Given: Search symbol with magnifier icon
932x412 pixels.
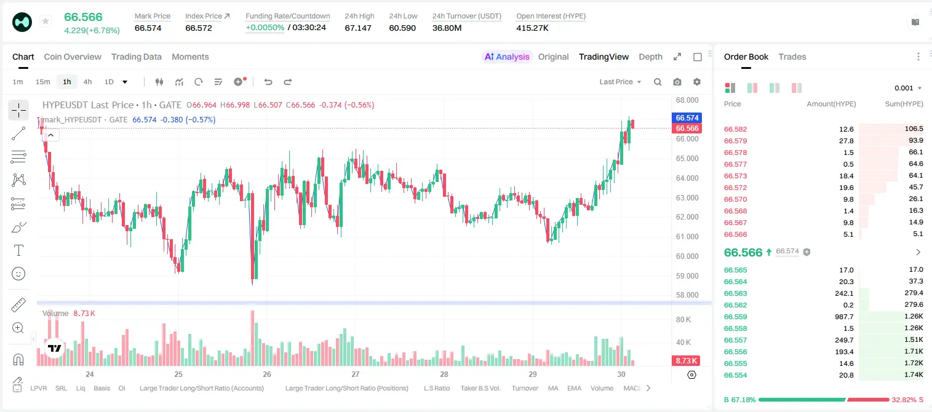Looking at the screenshot, I should pyautogui.click(x=658, y=82).
